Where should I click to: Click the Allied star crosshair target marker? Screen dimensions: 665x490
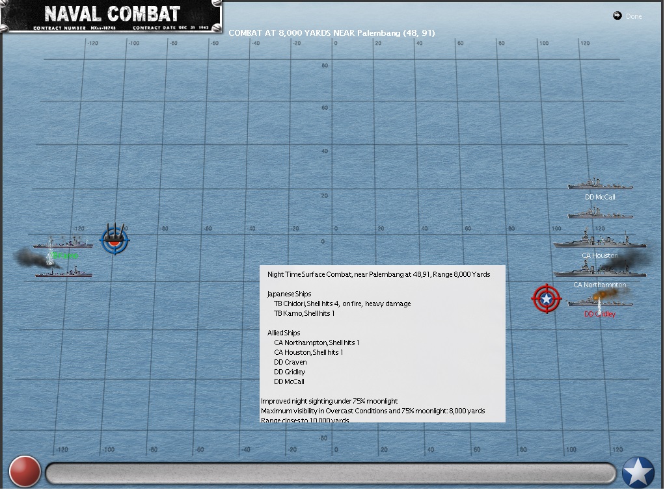(547, 298)
